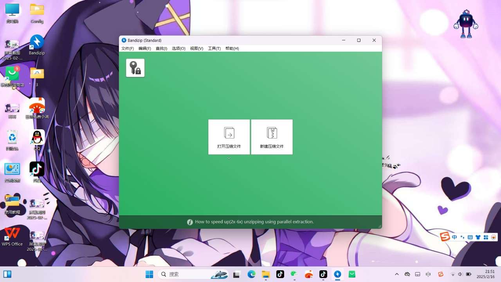The width and height of the screenshot is (501, 282).
Task: Open Task View from the taskbar
Action: (236, 275)
